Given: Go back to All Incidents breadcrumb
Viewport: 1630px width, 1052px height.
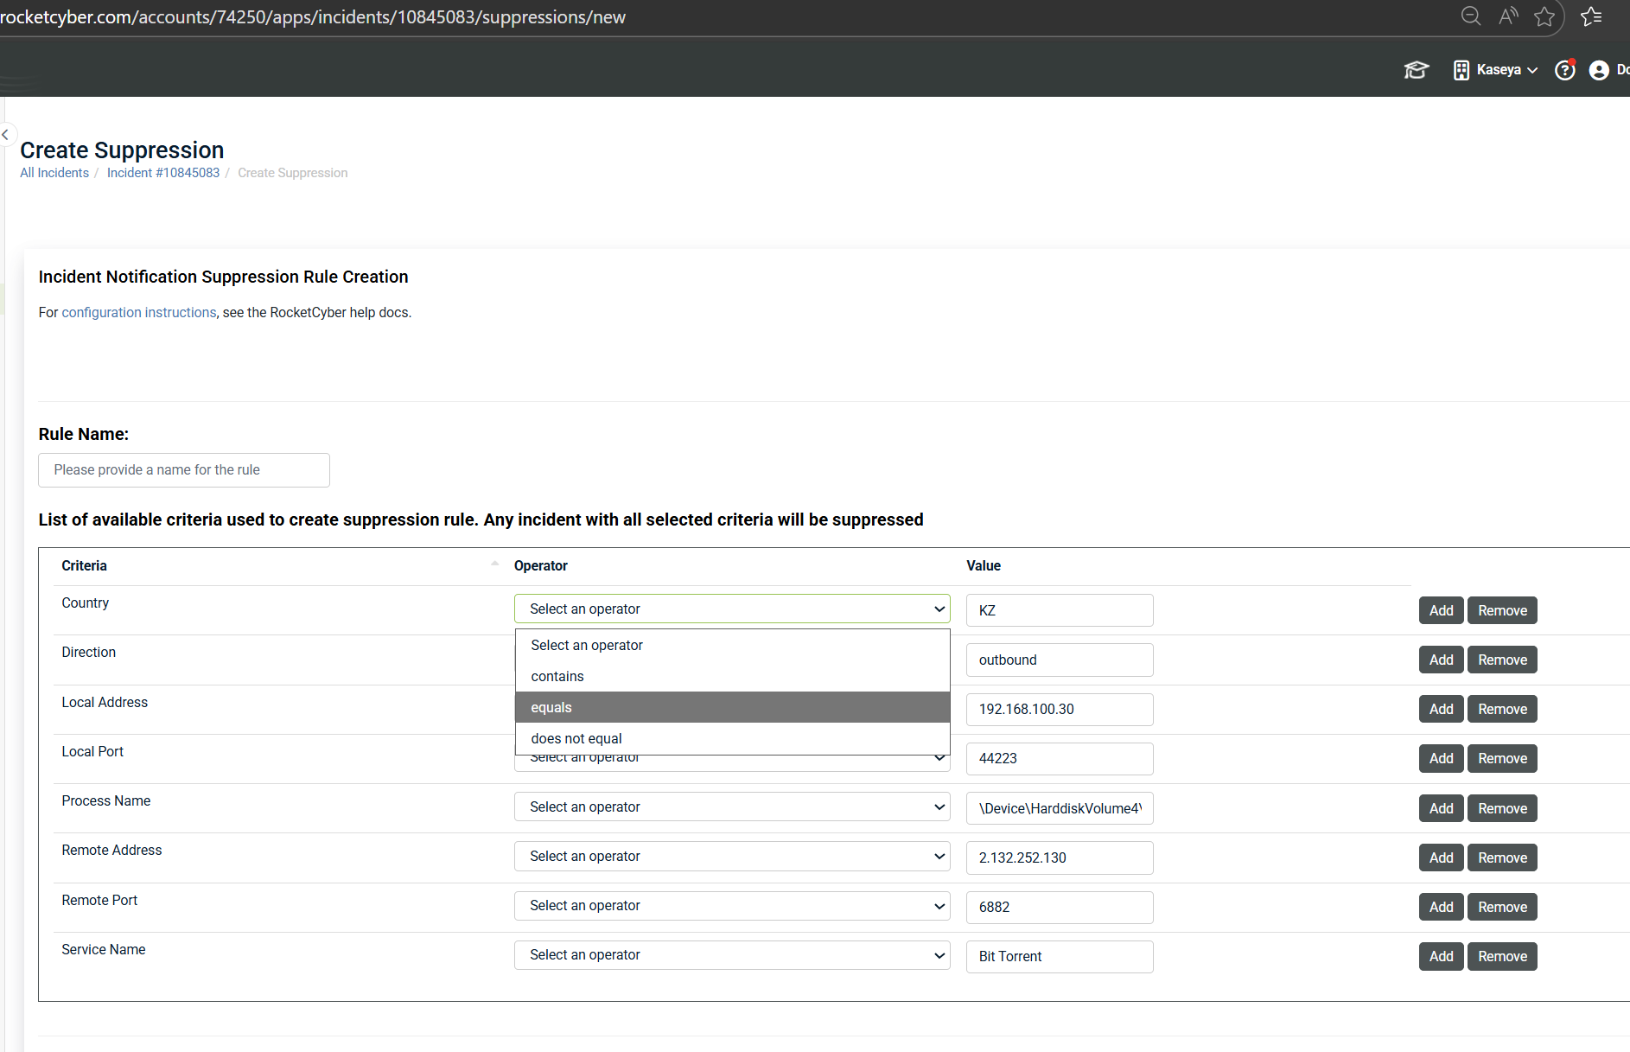Looking at the screenshot, I should coord(54,173).
